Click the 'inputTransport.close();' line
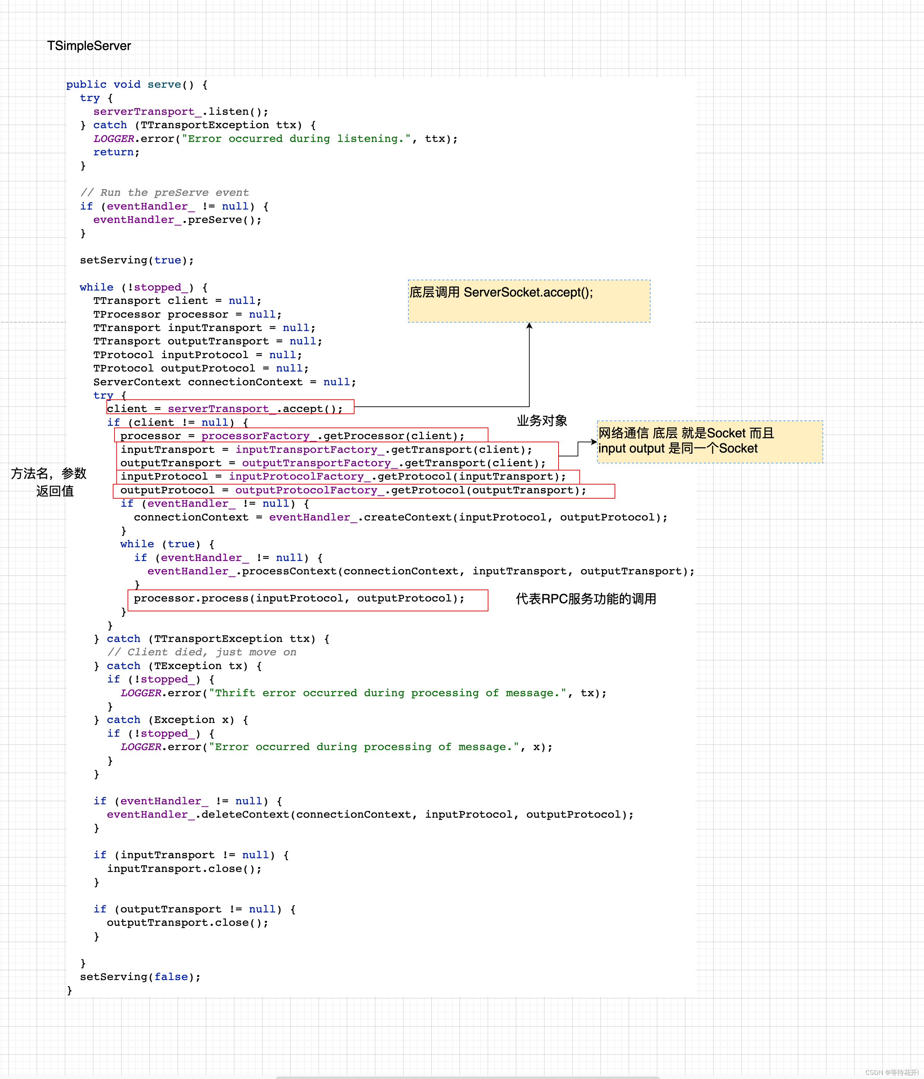The width and height of the screenshot is (924, 1079). pos(185,869)
